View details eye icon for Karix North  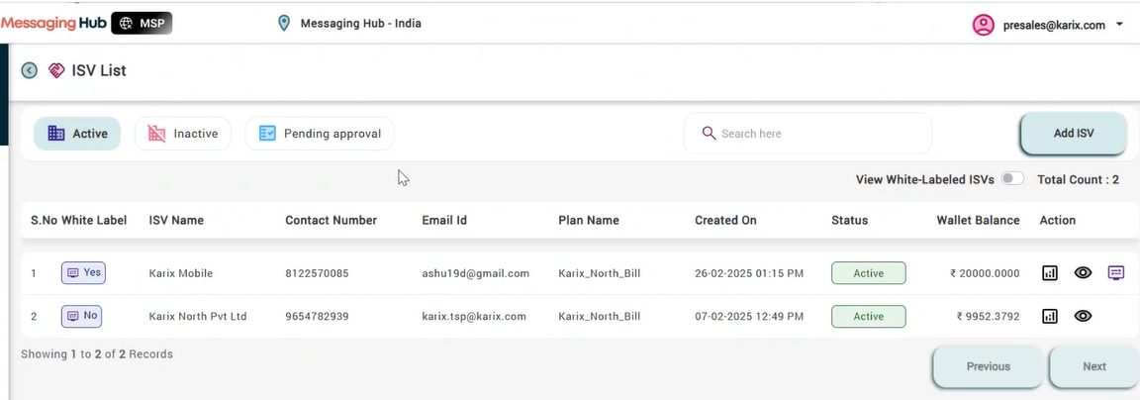1083,317
